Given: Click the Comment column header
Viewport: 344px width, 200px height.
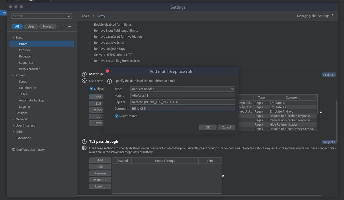Looking at the screenshot, I should [292, 98].
